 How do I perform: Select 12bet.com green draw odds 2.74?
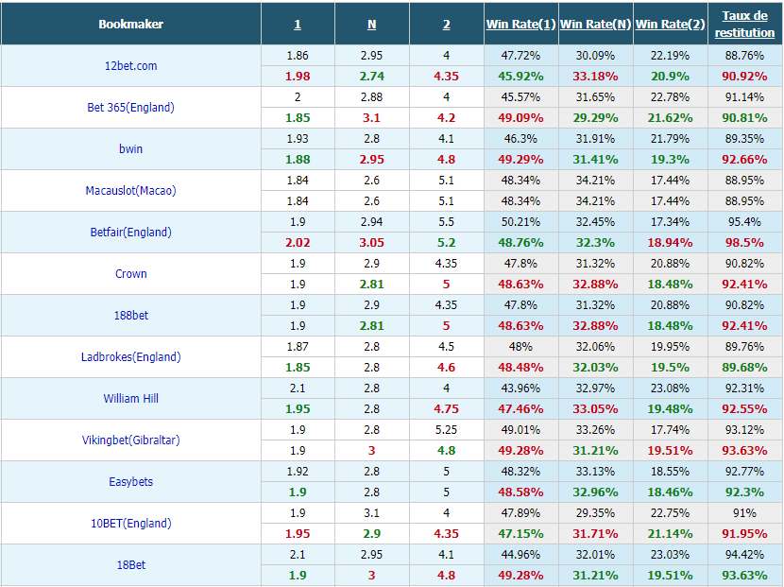[371, 76]
